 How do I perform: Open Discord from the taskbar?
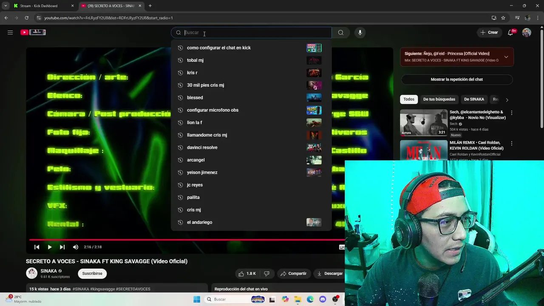(x=323, y=299)
